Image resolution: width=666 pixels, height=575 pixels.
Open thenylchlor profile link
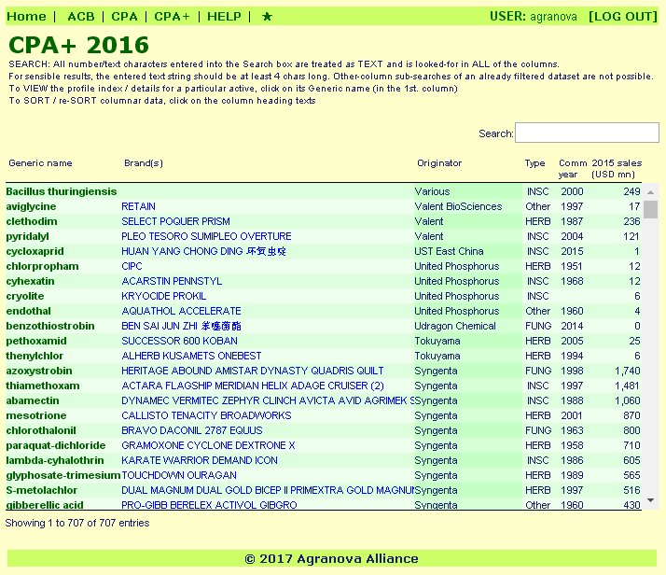pos(35,356)
